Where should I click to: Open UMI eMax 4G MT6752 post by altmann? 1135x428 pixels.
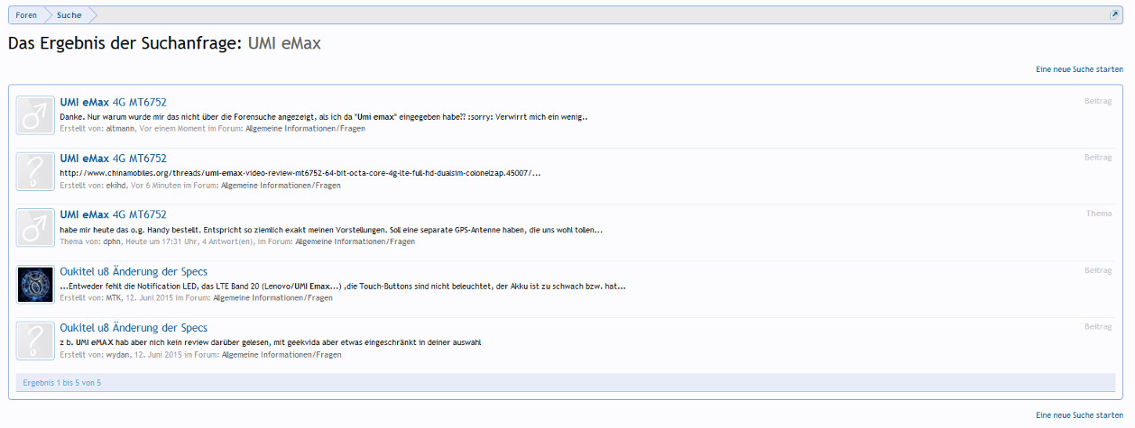[113, 103]
